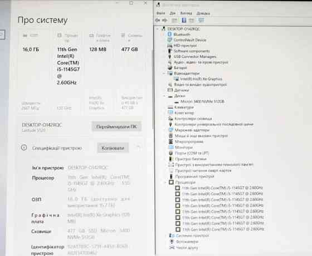Image resolution: width=312 pixels, height=256 pixels.
Task: Select the HID пристрої category icon
Action: 170,46
